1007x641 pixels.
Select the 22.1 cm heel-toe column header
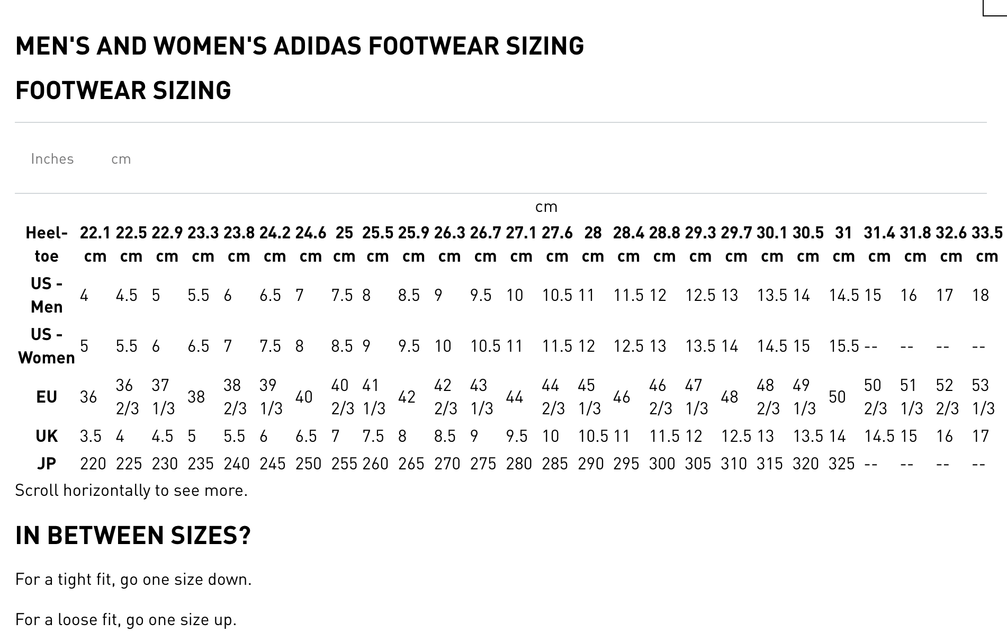point(95,244)
